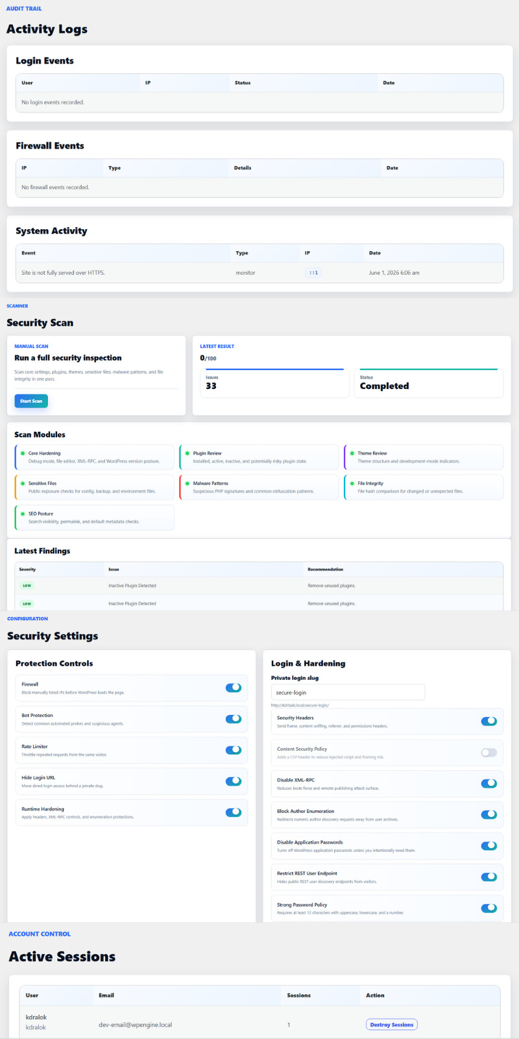Toggle the Hide Login URL switch

[234, 781]
